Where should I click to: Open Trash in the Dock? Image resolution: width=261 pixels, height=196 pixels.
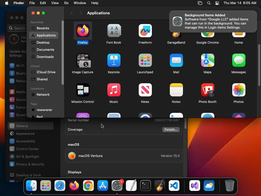(230, 186)
